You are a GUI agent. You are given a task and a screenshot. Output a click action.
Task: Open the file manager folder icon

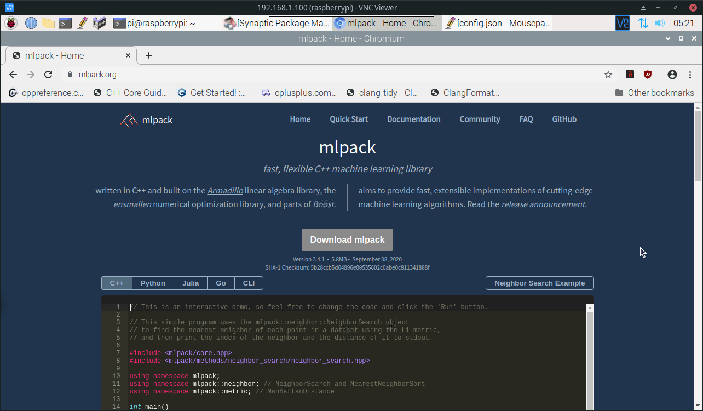[48, 23]
